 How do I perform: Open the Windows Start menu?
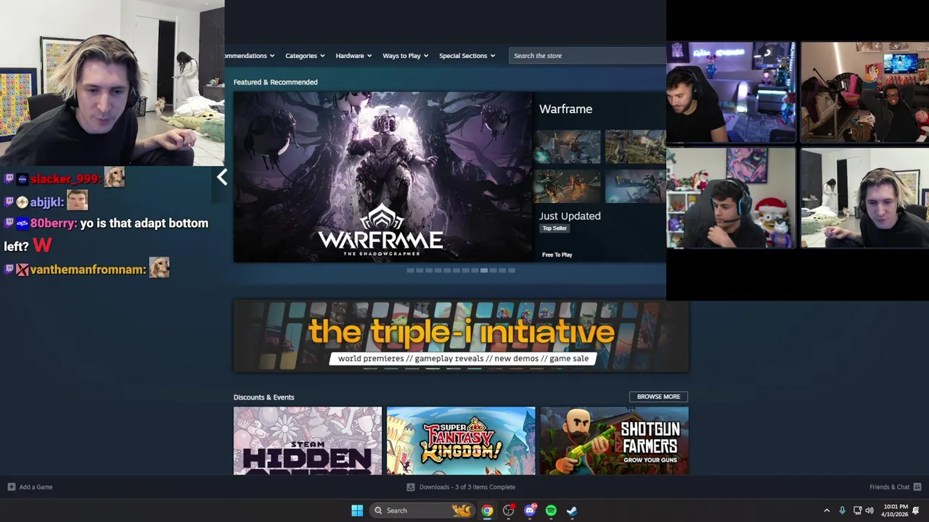pyautogui.click(x=357, y=510)
